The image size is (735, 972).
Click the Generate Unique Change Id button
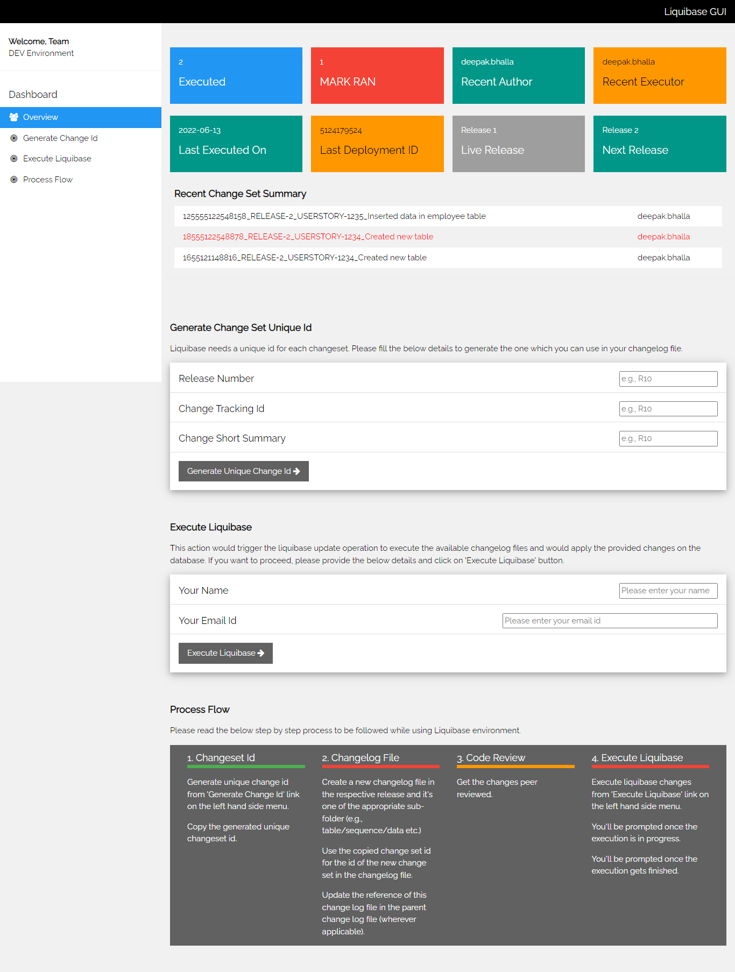point(244,471)
